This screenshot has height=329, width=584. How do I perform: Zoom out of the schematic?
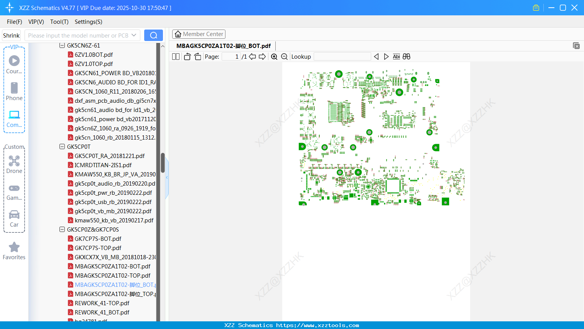[284, 56]
